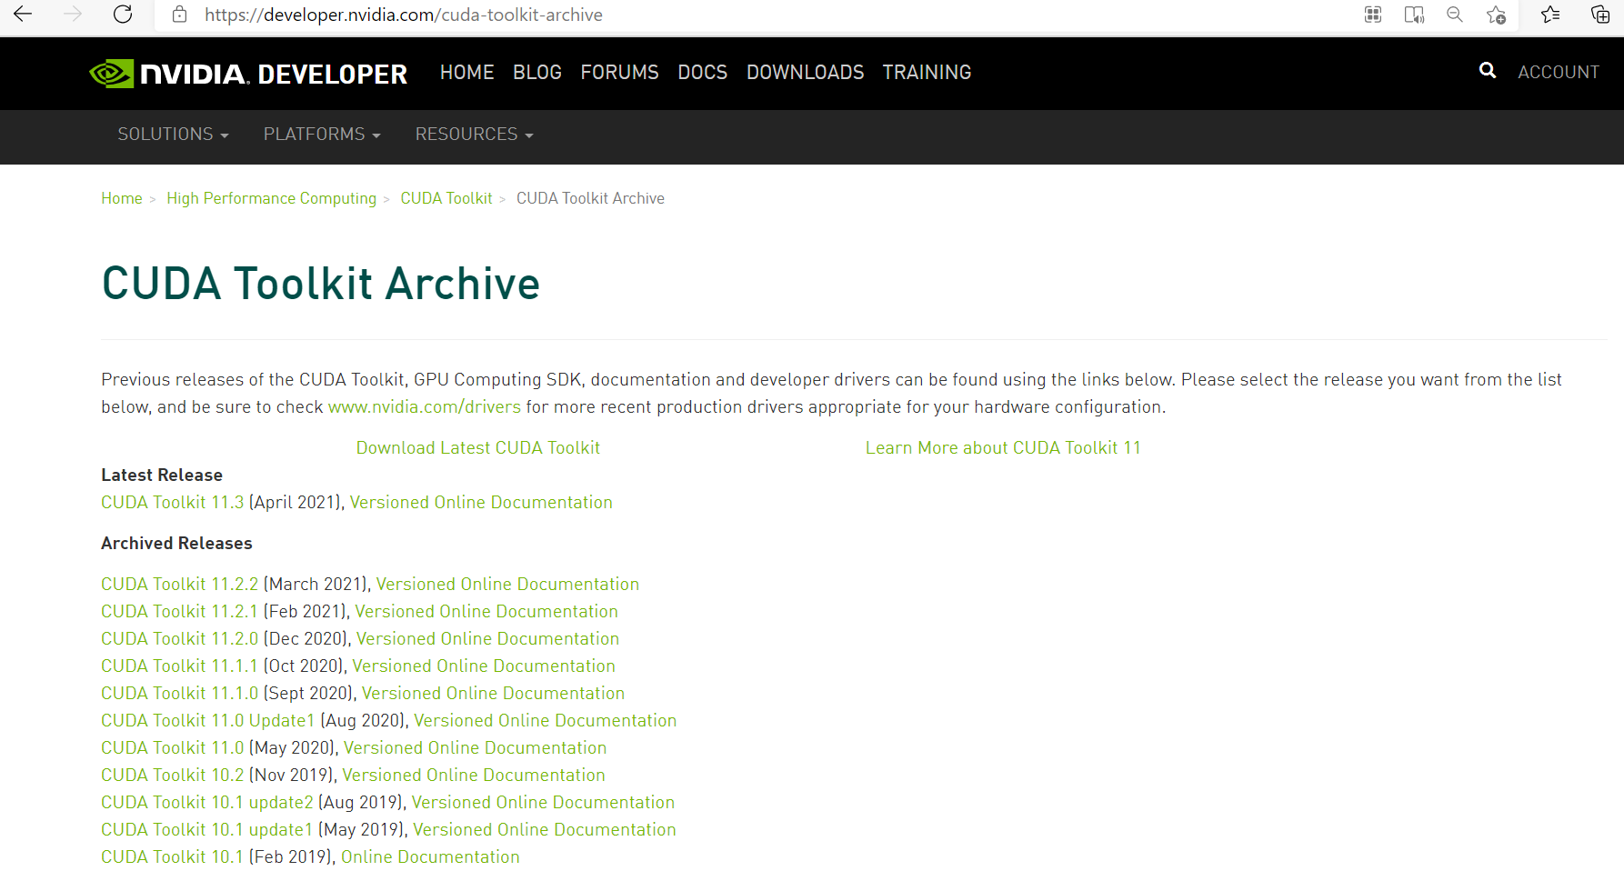Click the site lock icon in address bar
This screenshot has height=871, width=1624.
(179, 15)
